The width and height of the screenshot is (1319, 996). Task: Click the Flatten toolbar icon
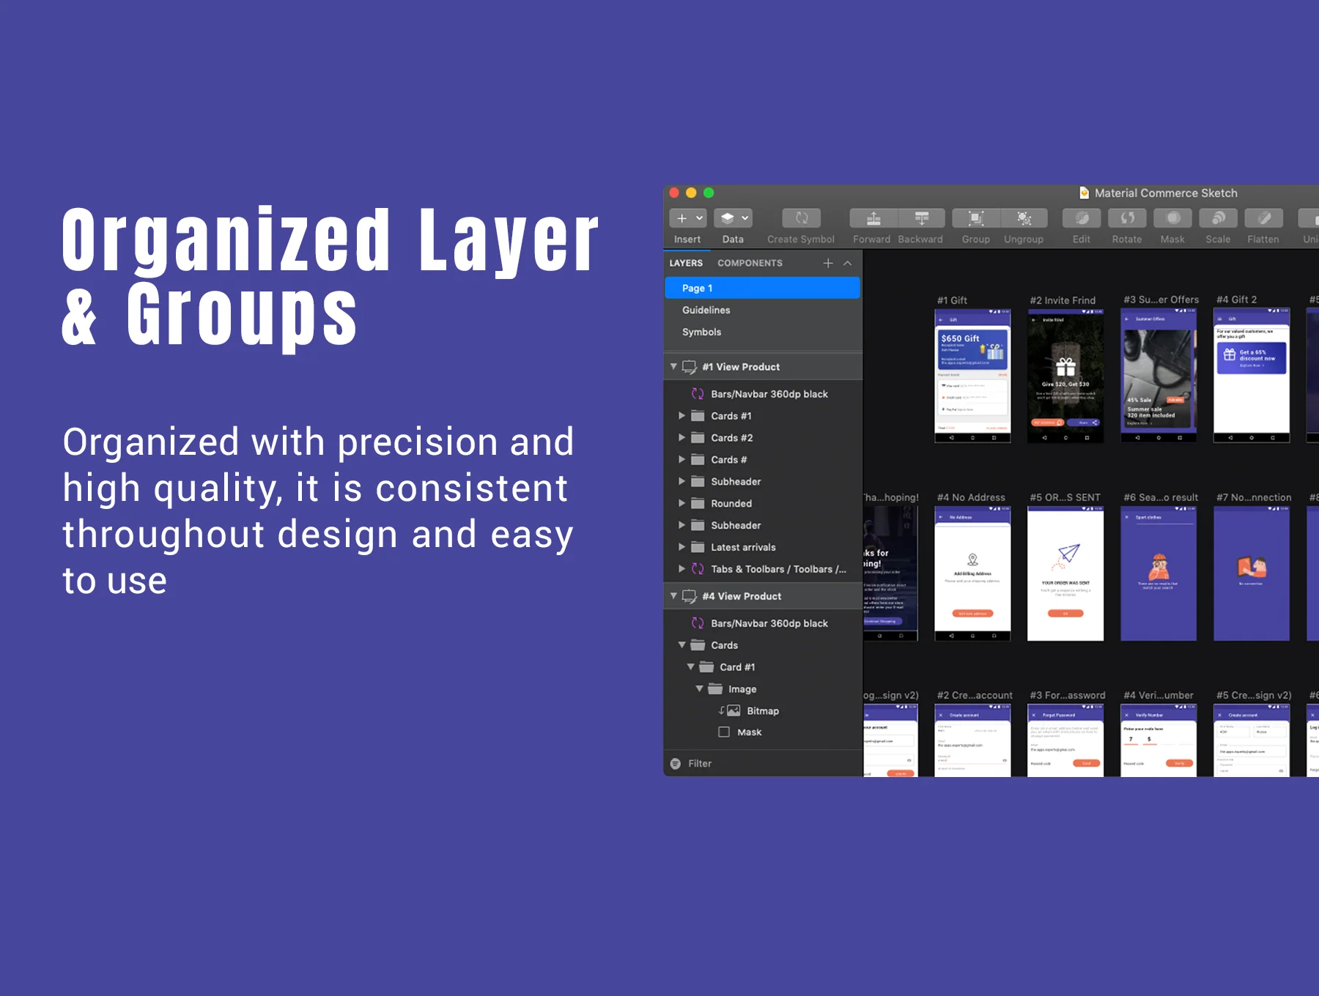(1263, 218)
